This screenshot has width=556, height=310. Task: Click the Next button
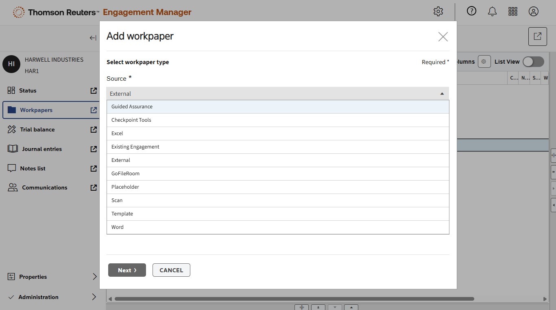pyautogui.click(x=127, y=270)
